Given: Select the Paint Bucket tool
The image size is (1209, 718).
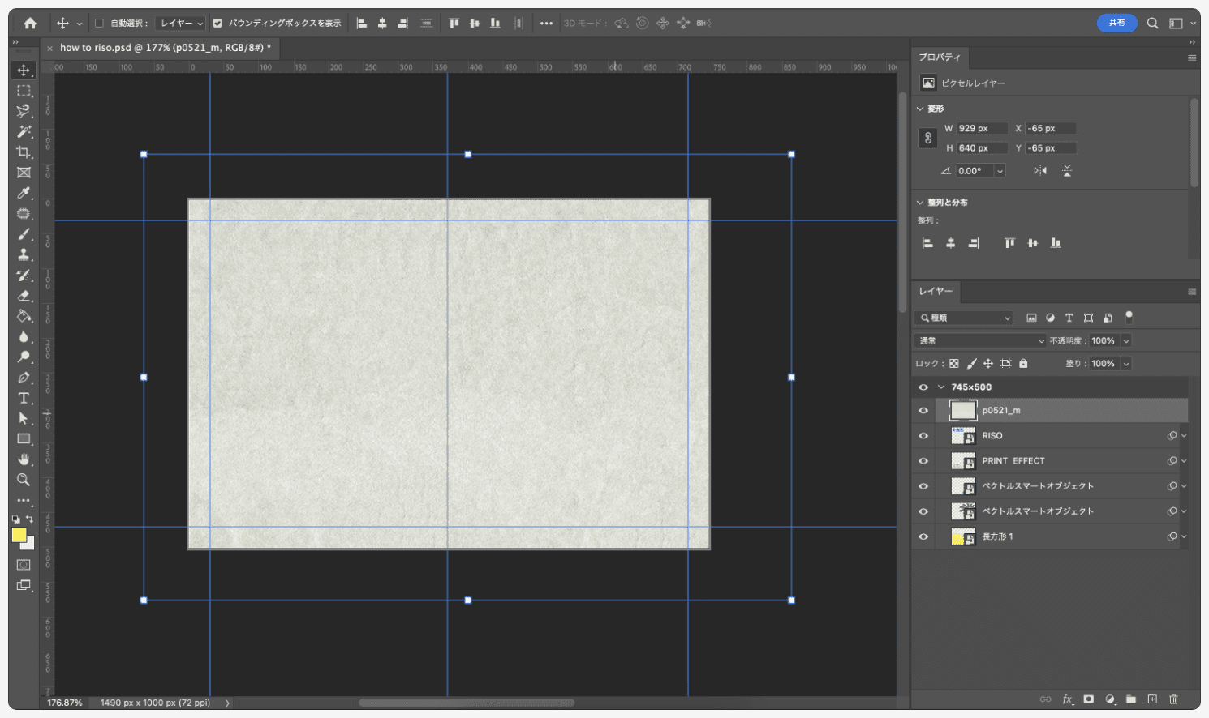Looking at the screenshot, I should click(x=24, y=316).
